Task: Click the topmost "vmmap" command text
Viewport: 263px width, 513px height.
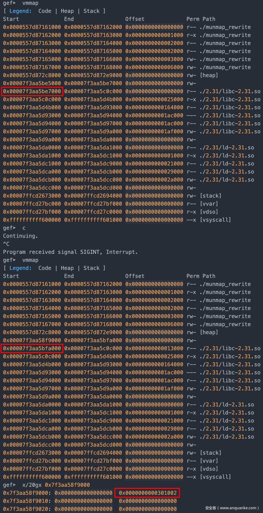Action: [x=30, y=3]
